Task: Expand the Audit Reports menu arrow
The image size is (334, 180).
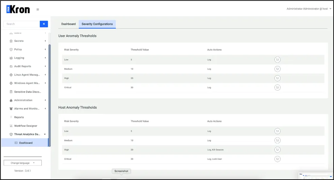Action: click(45, 66)
